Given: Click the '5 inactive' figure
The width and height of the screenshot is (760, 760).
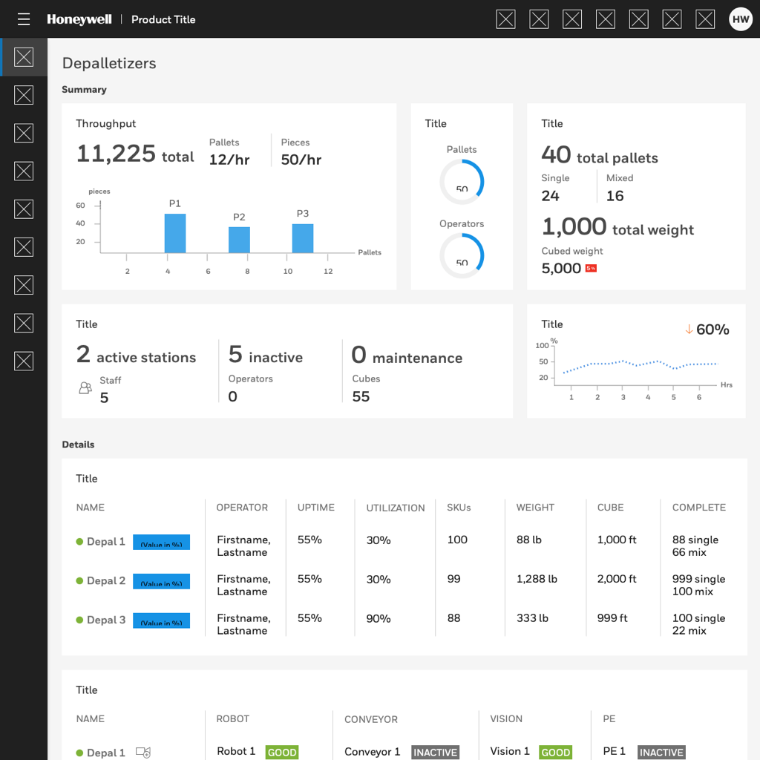Looking at the screenshot, I should pos(266,354).
